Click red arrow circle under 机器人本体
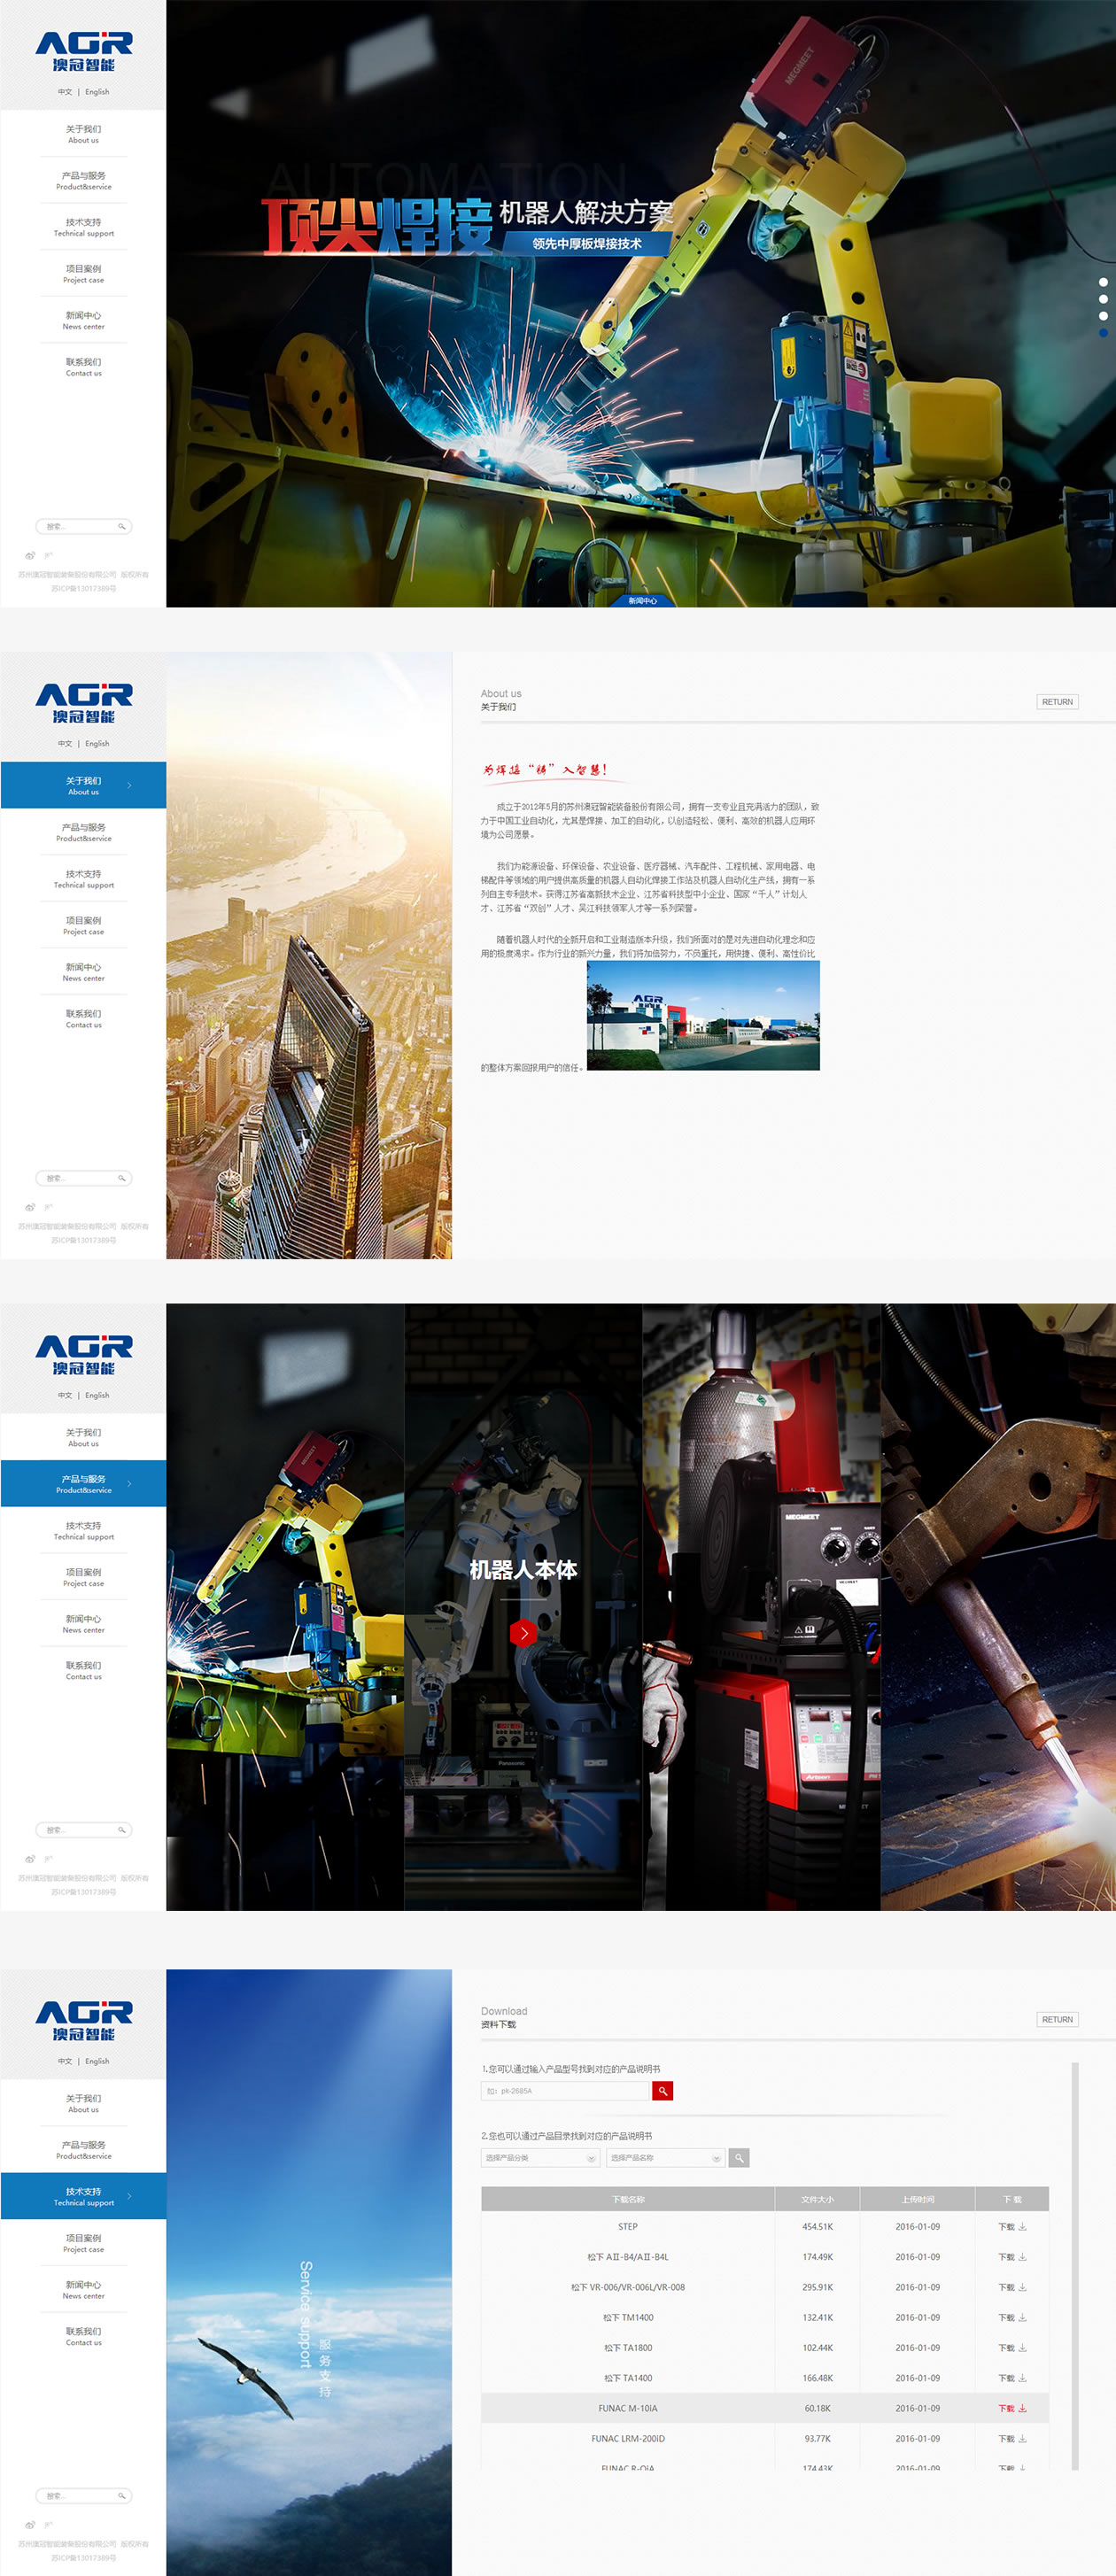This screenshot has width=1116, height=2576. (x=523, y=1633)
